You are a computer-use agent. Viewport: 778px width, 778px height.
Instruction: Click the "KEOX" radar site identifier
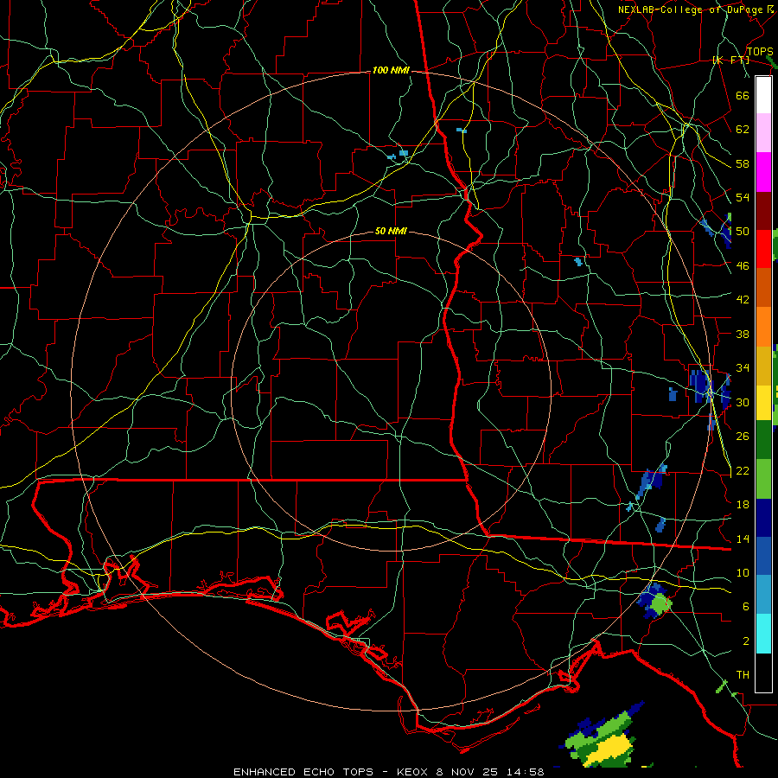coord(414,772)
